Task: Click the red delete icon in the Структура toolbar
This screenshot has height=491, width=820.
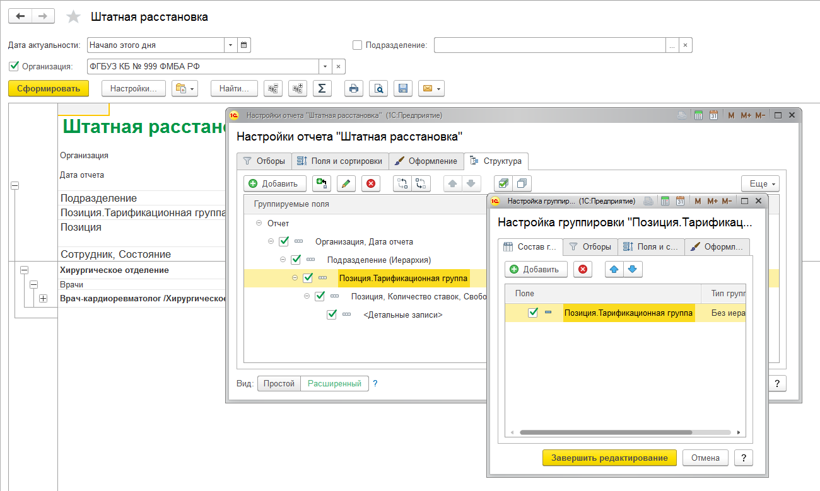Action: click(x=371, y=183)
